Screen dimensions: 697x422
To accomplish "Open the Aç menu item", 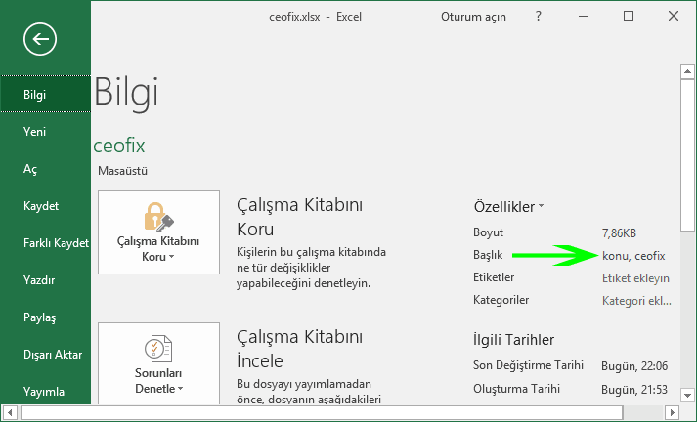I will pos(45,169).
